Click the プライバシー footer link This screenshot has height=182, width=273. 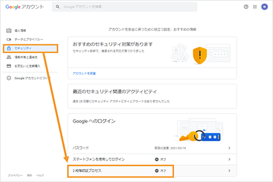pyautogui.click(x=15, y=175)
